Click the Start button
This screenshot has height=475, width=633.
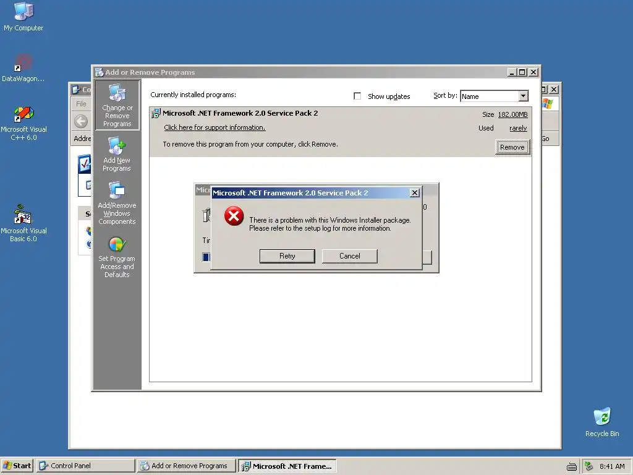tap(17, 466)
